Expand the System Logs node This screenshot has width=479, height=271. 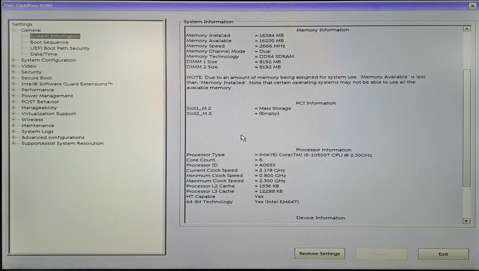point(13,132)
